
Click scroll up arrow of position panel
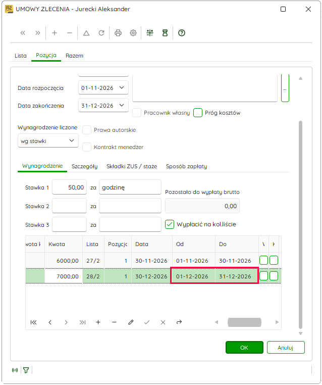pyautogui.click(x=300, y=79)
